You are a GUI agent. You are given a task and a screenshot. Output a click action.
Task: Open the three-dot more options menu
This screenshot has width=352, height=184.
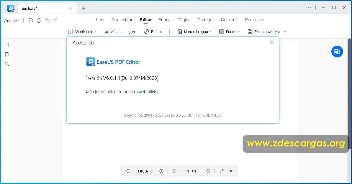pyautogui.click(x=309, y=7)
